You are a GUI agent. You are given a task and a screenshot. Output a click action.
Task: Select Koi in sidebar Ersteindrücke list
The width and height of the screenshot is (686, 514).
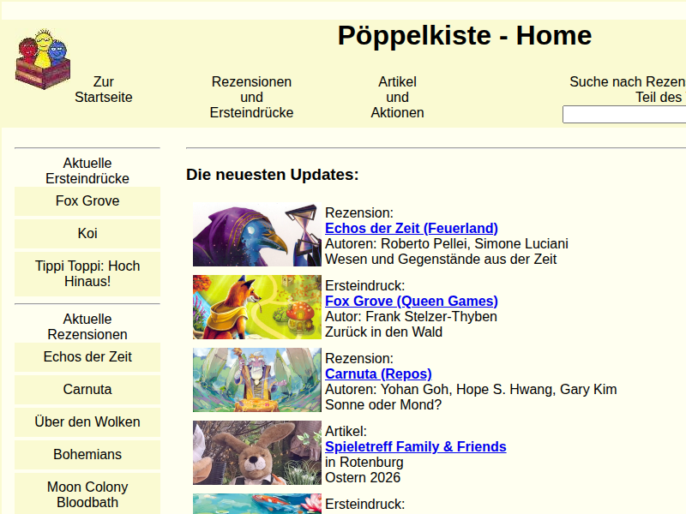coord(87,234)
